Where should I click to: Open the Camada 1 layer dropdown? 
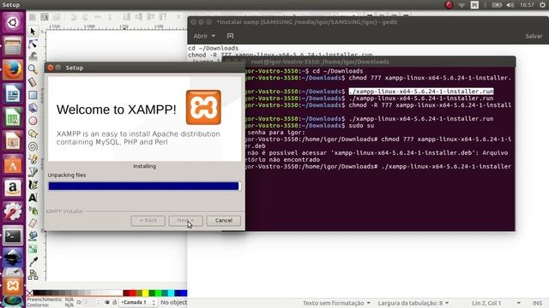(138, 302)
